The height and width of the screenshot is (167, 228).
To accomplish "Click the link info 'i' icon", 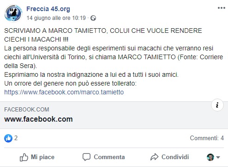I will click(217, 105).
